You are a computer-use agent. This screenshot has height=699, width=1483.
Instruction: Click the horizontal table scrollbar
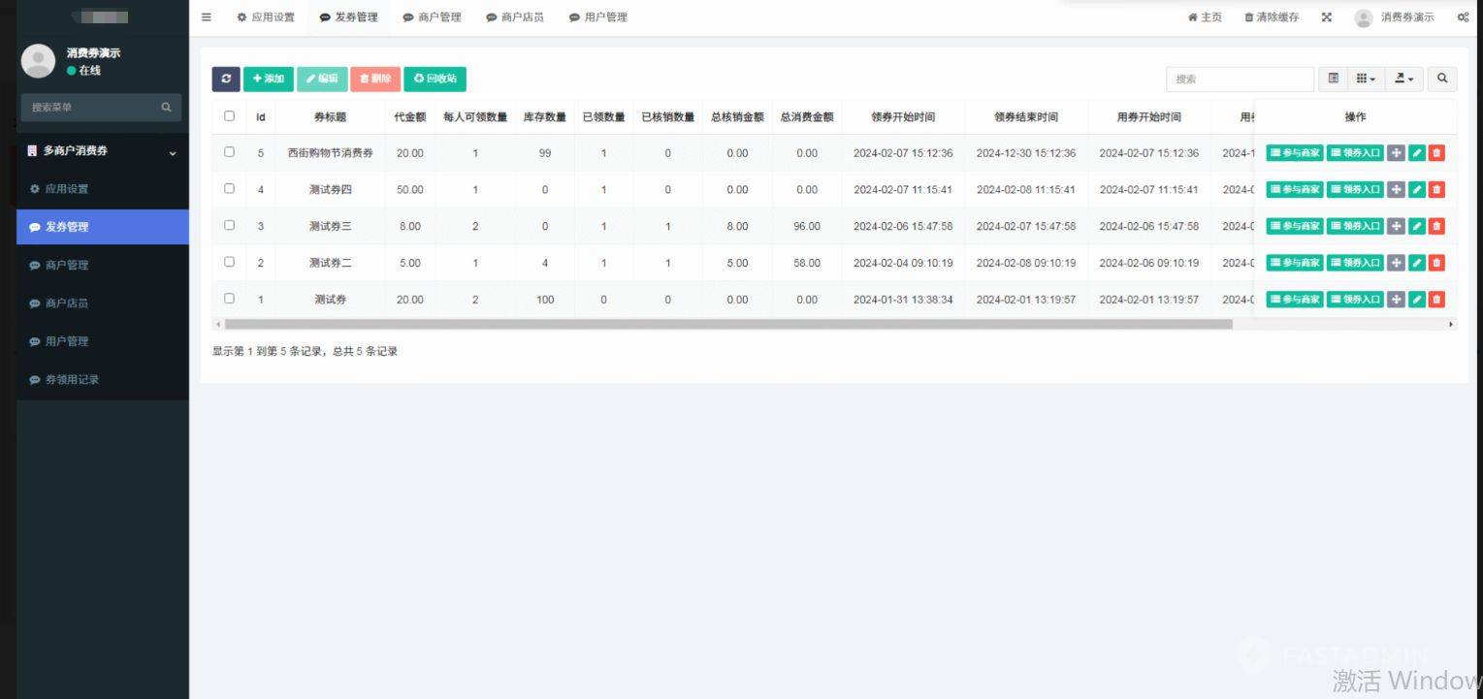(x=727, y=324)
